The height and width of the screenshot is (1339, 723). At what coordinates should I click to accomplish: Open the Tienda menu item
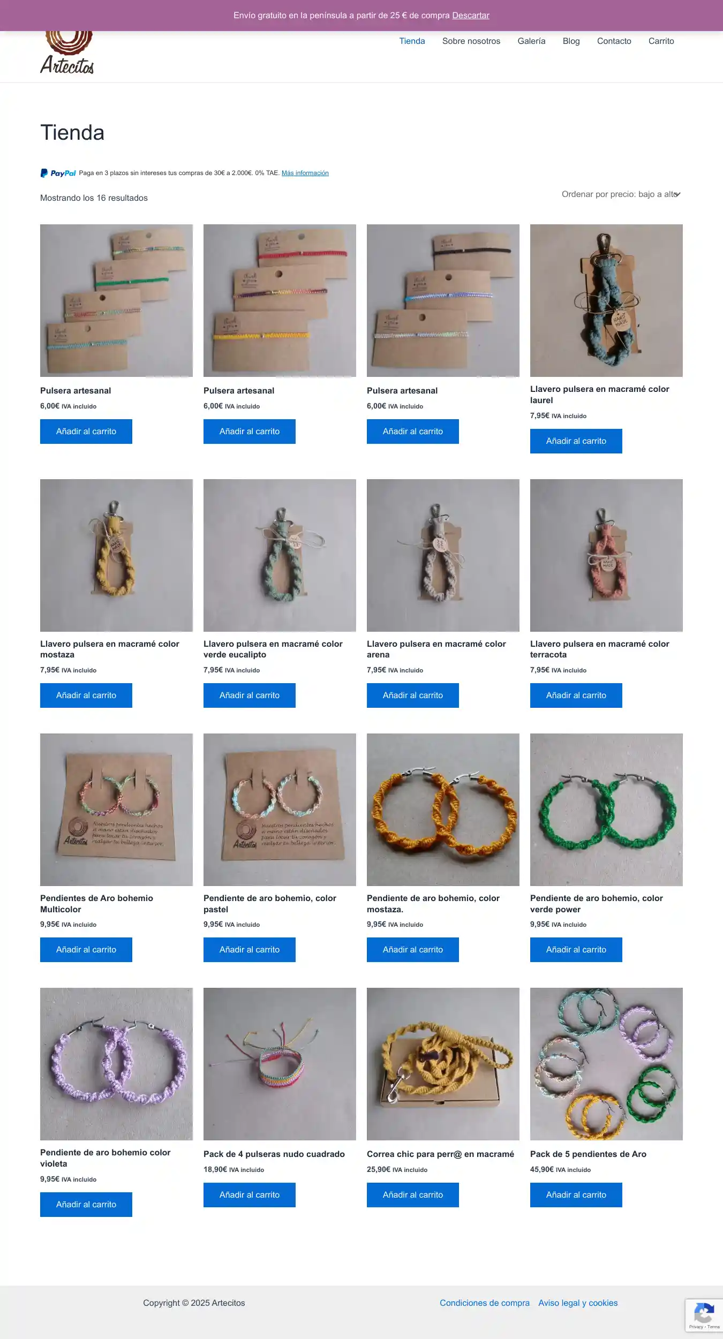pos(412,41)
